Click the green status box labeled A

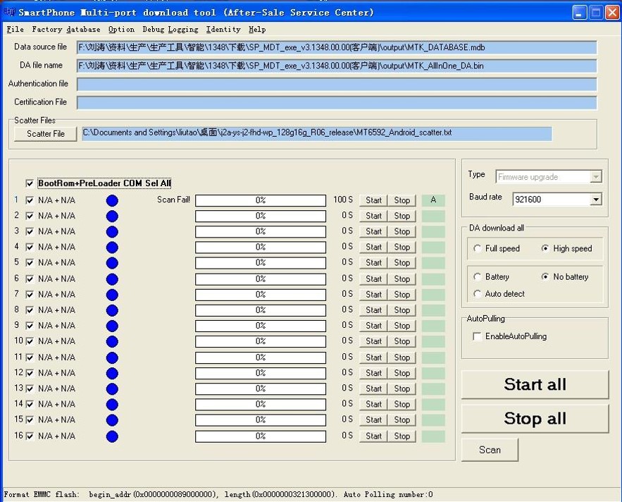click(x=433, y=200)
